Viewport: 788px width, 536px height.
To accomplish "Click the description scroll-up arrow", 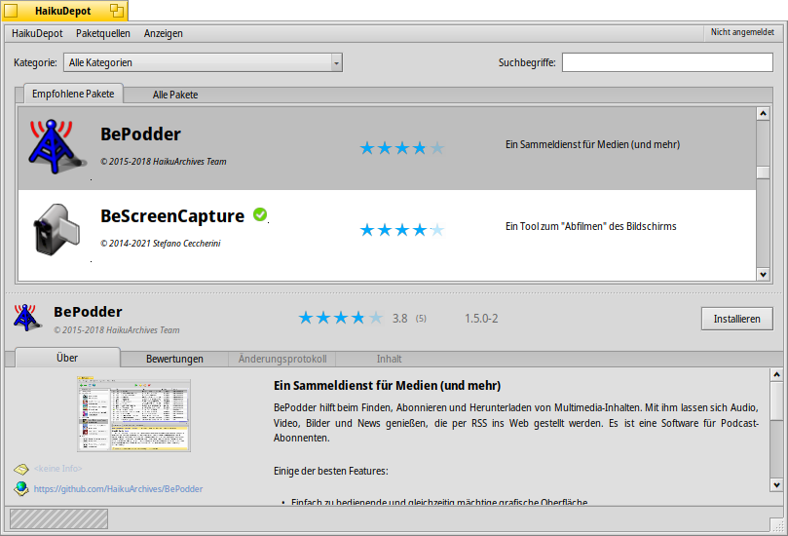I will pos(776,374).
